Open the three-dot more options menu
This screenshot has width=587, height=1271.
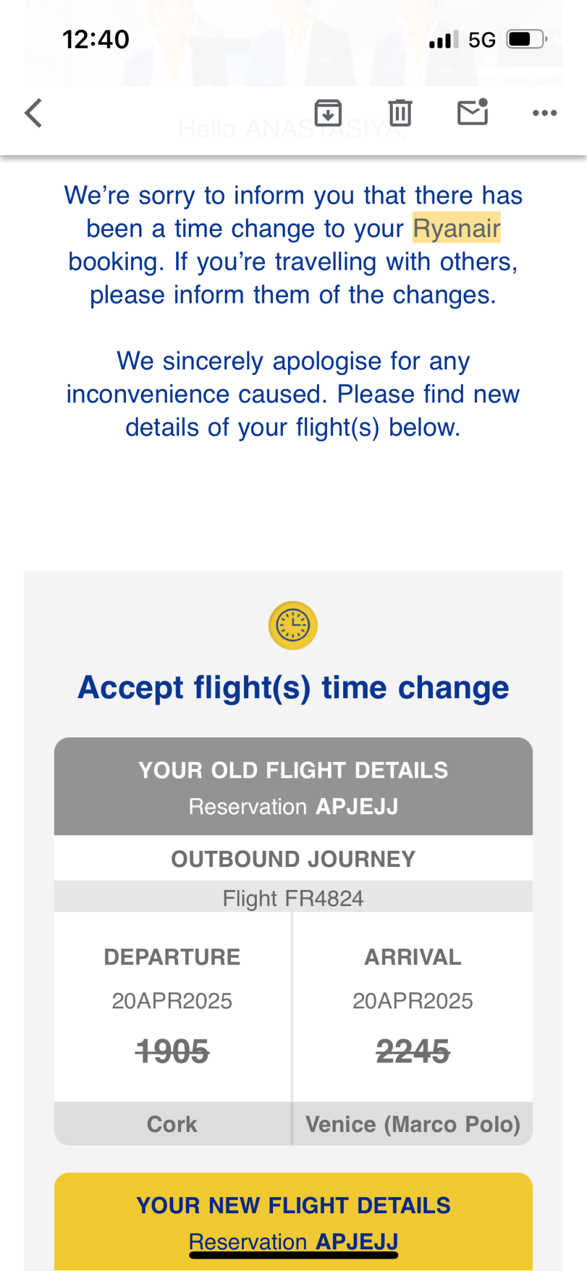(544, 113)
